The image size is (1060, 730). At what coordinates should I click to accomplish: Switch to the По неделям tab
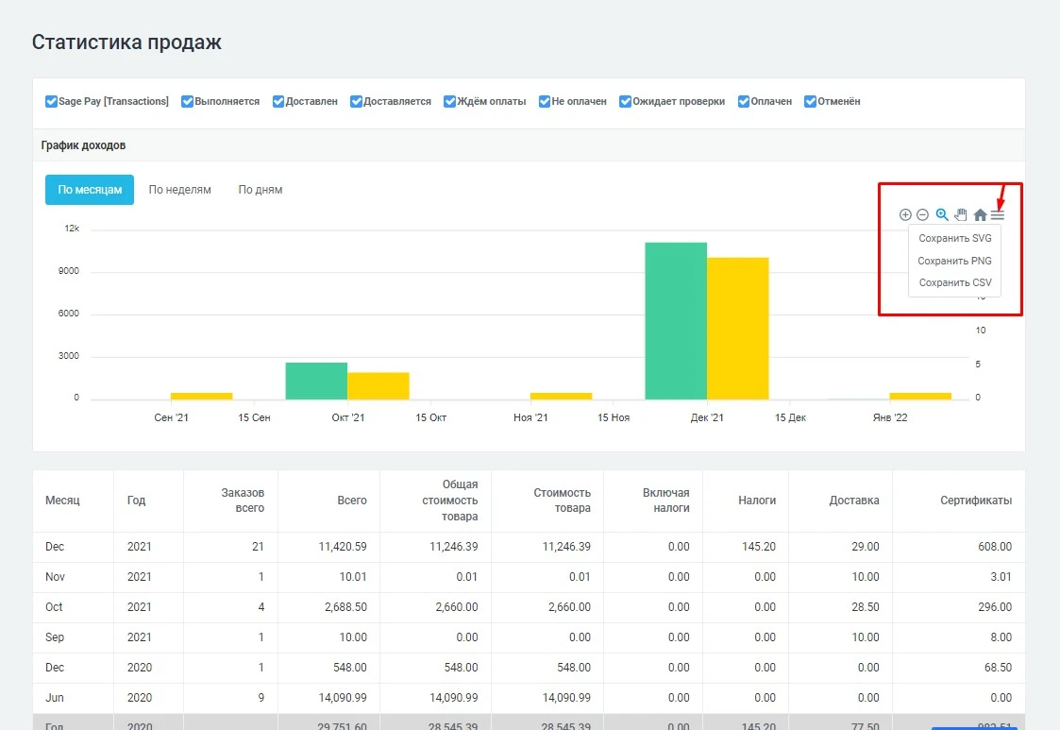click(x=179, y=190)
